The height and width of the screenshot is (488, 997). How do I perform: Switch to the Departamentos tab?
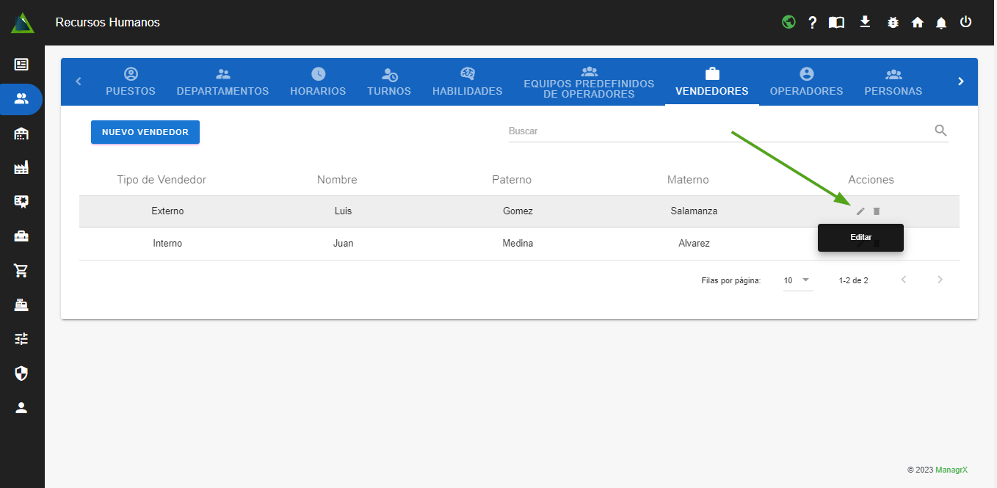point(222,82)
